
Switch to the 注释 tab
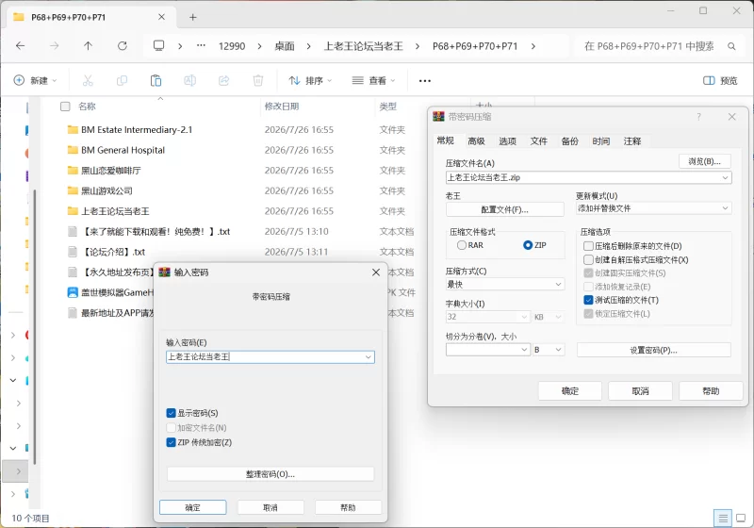[632, 140]
